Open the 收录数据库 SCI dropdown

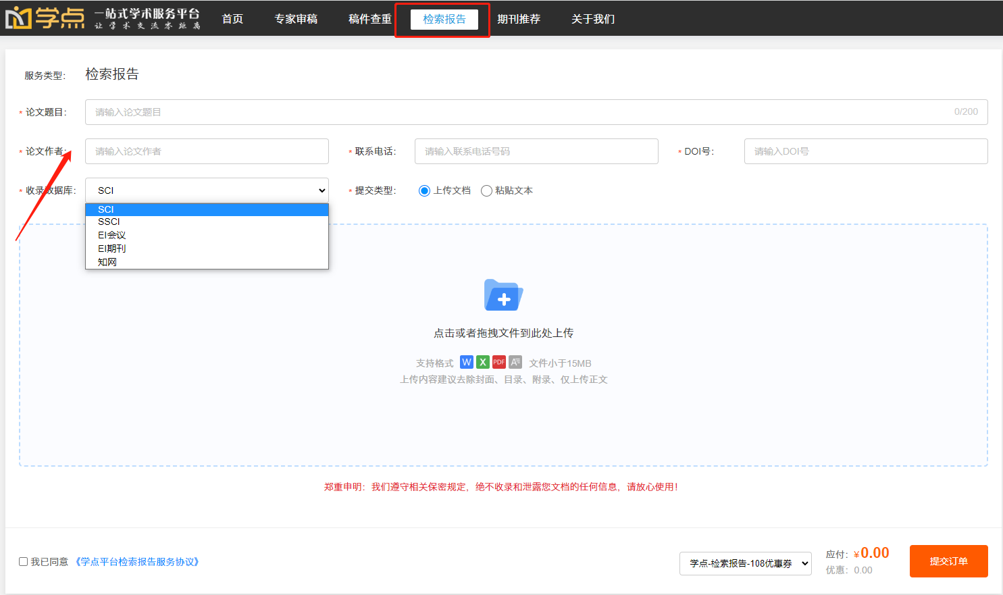[207, 190]
